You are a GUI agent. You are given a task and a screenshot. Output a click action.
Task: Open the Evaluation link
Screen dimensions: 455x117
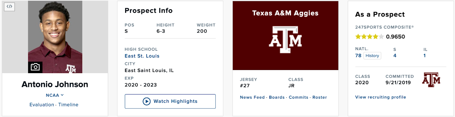coord(42,105)
